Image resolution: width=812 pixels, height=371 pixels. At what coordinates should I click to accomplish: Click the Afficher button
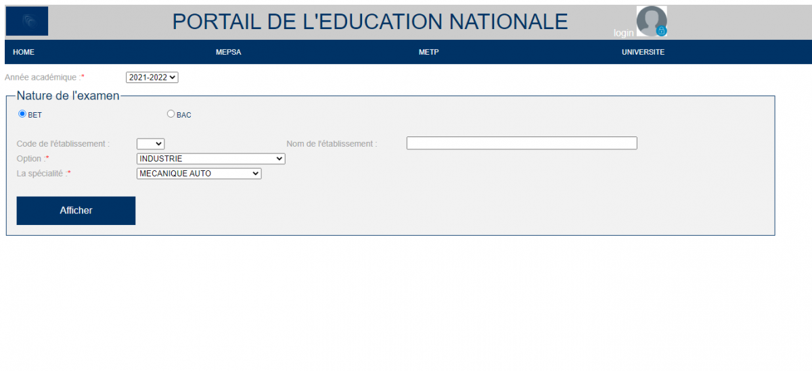pyautogui.click(x=76, y=211)
